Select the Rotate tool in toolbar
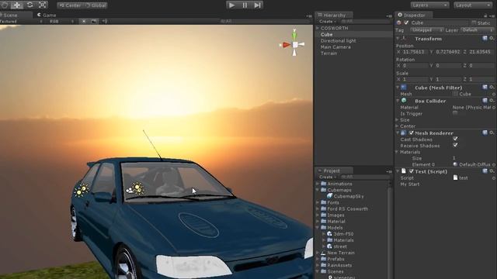The height and width of the screenshot is (279, 497). [30, 5]
